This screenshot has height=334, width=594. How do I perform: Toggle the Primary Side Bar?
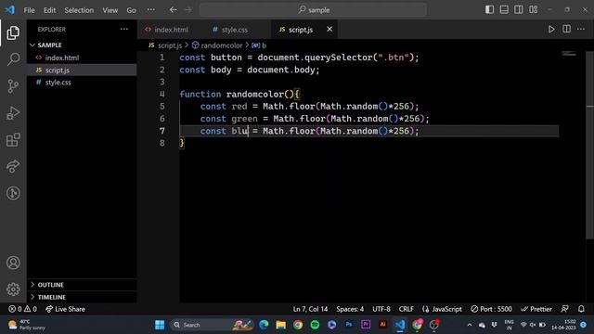(x=489, y=10)
